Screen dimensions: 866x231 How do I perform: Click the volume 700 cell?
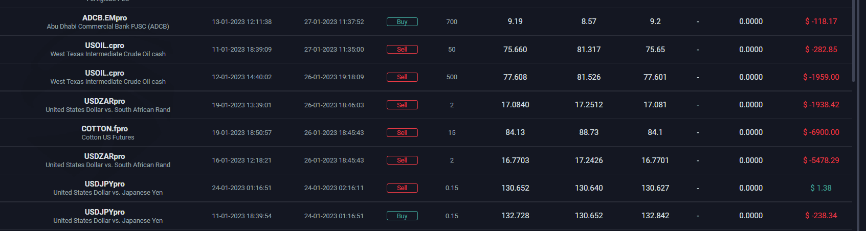(452, 22)
